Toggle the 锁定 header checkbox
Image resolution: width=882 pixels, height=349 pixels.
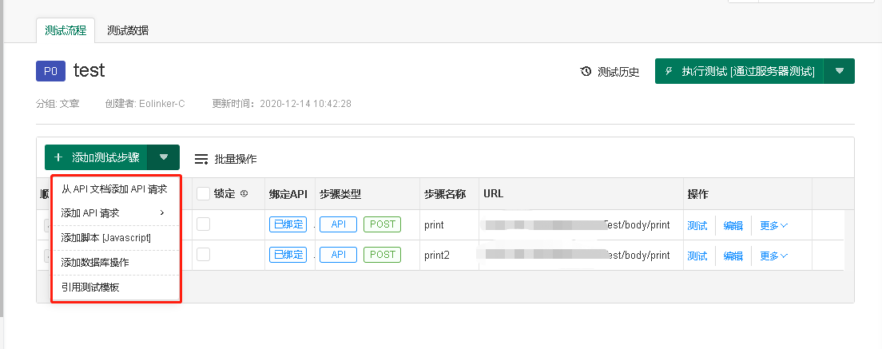coord(203,193)
